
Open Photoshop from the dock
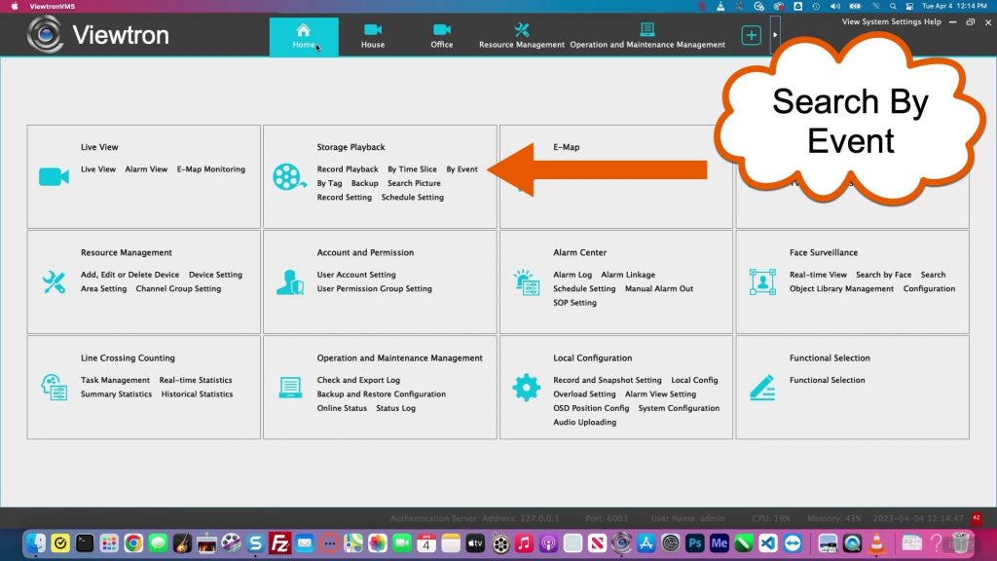pyautogui.click(x=695, y=543)
